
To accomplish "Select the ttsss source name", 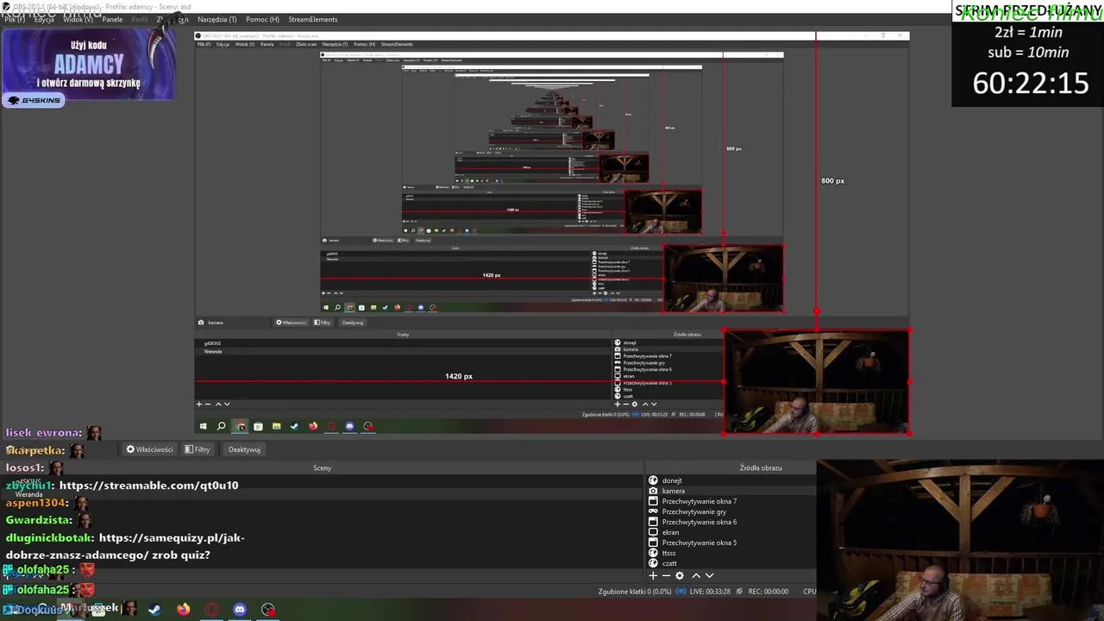I will [x=669, y=553].
